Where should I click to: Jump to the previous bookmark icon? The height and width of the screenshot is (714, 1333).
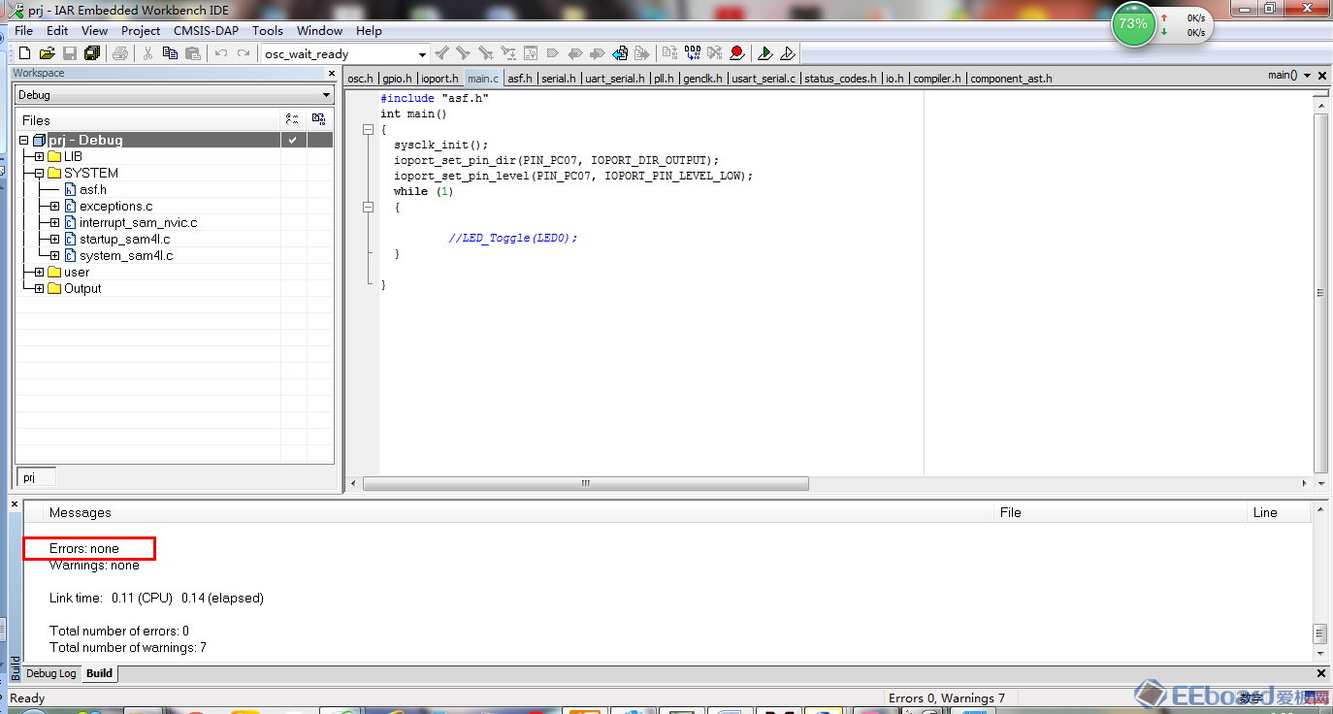[575, 53]
